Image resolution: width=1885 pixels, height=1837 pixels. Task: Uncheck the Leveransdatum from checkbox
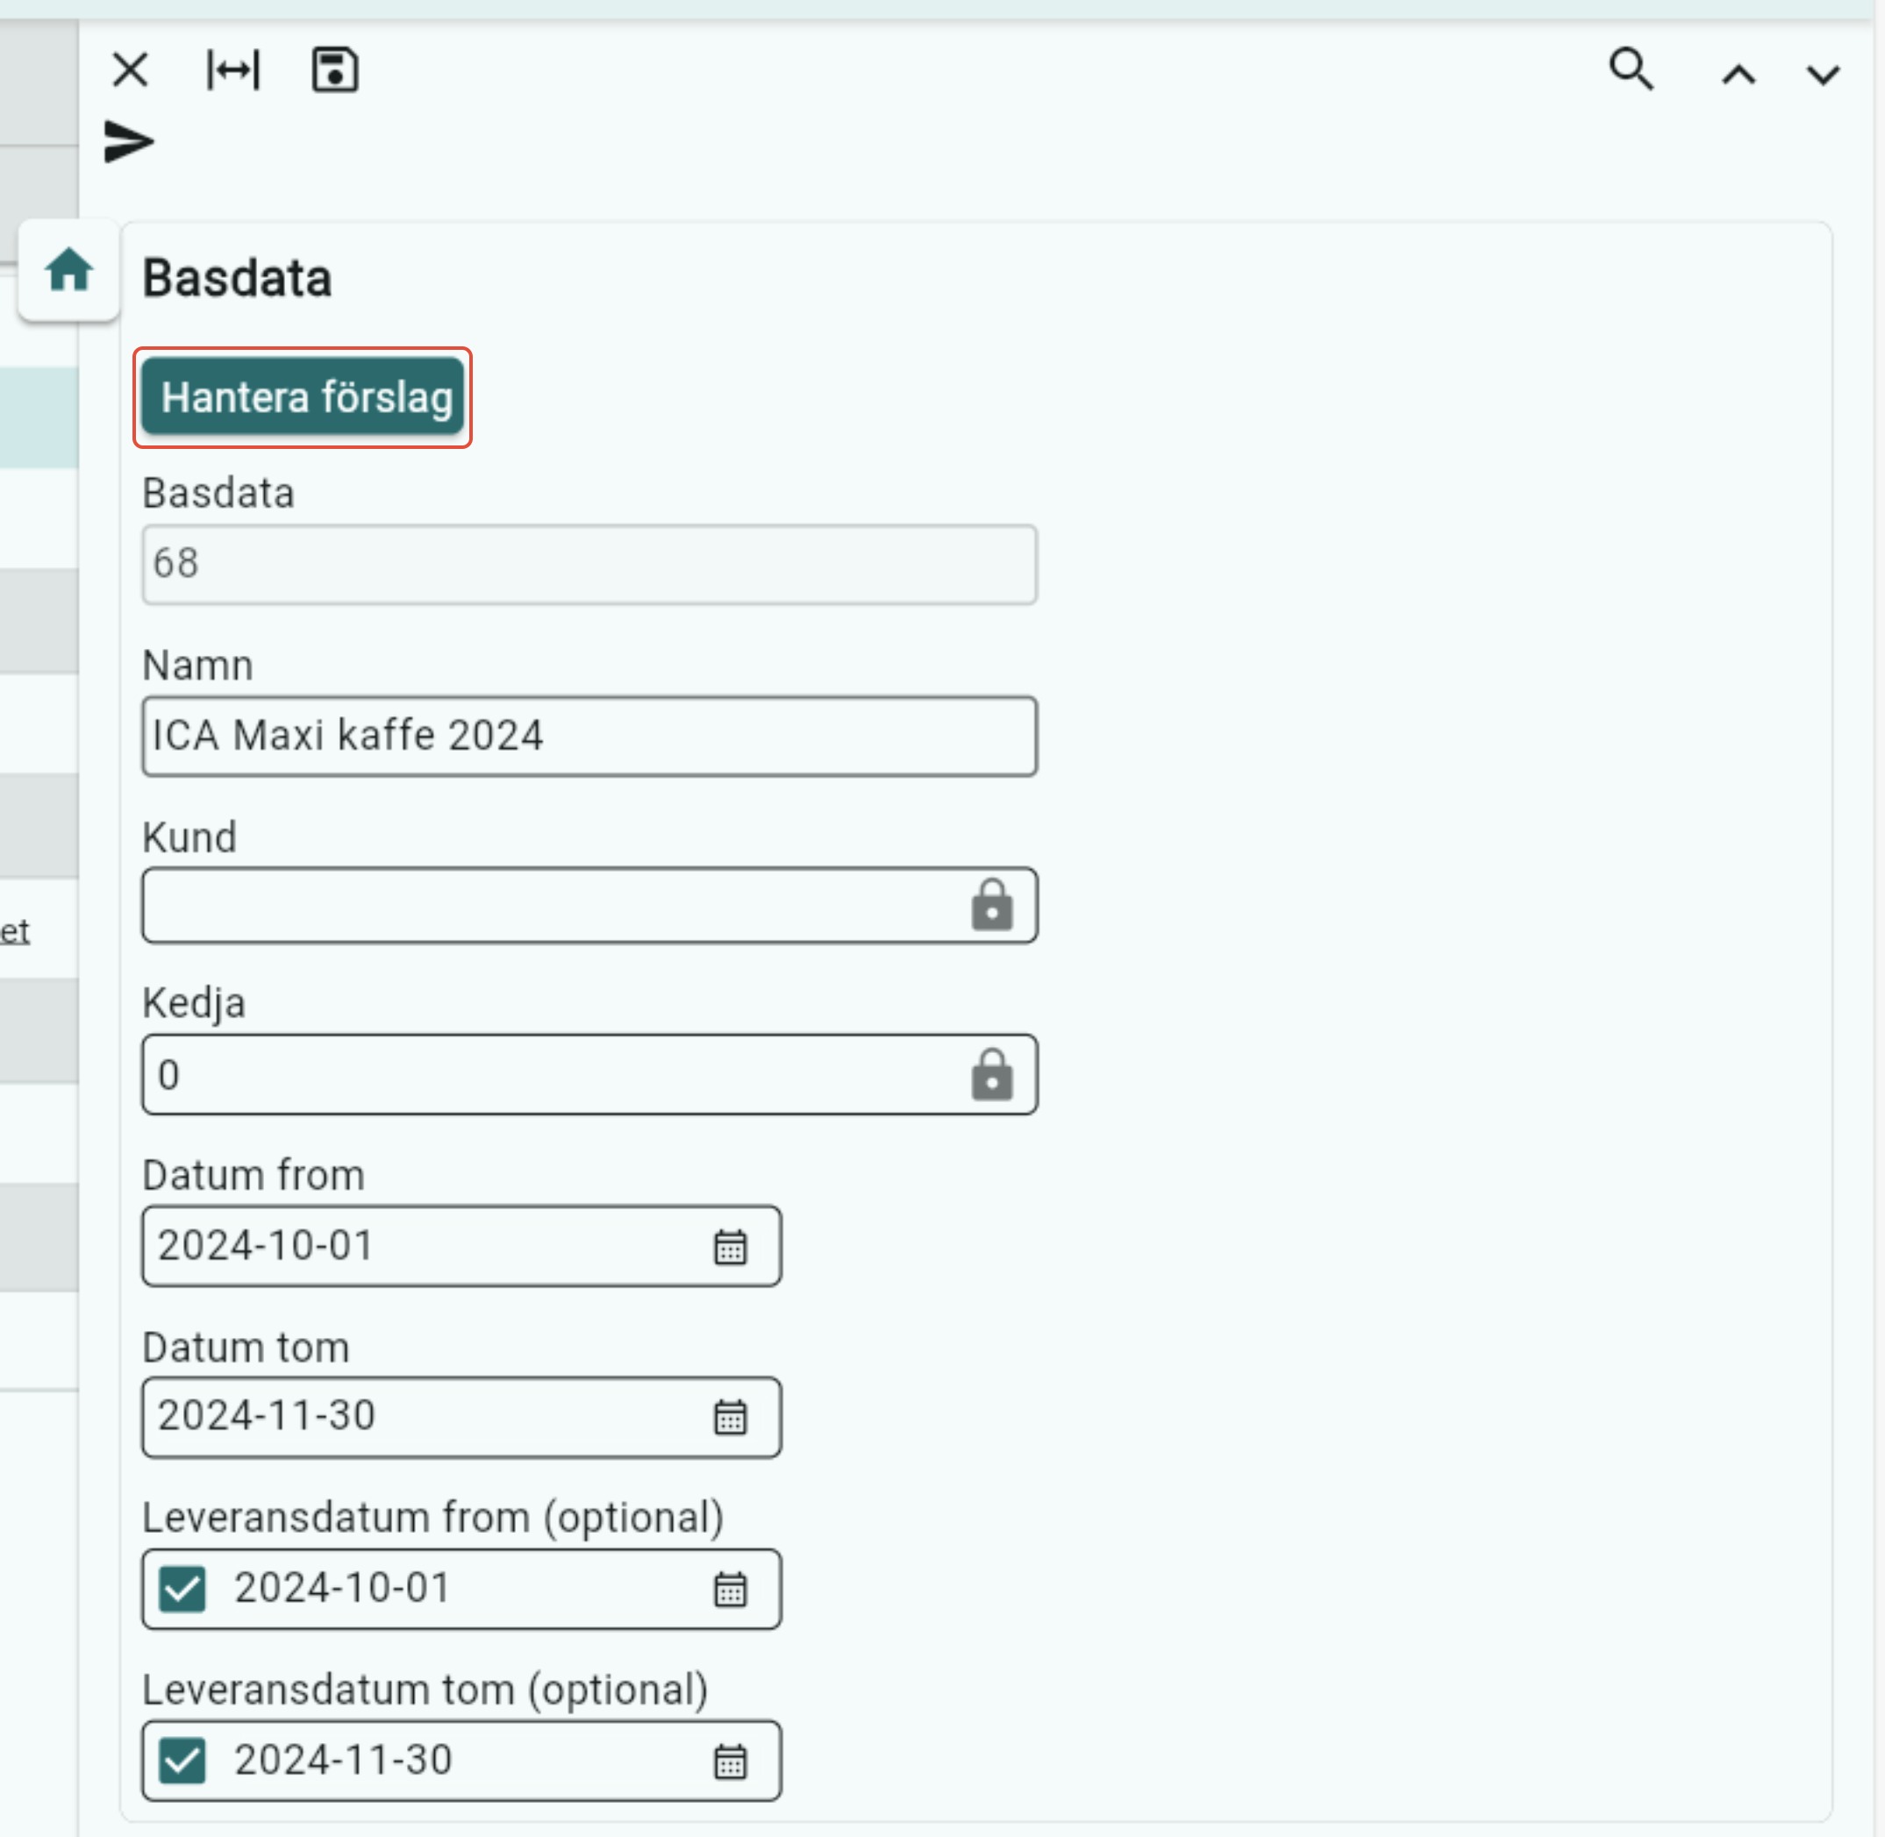[x=182, y=1589]
